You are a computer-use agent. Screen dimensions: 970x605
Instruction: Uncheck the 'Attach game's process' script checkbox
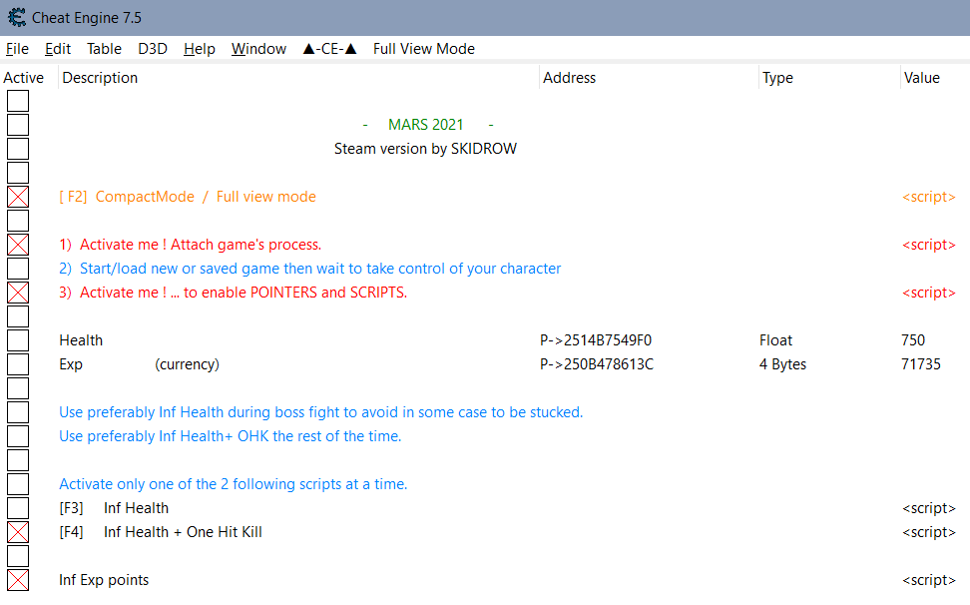point(18,245)
